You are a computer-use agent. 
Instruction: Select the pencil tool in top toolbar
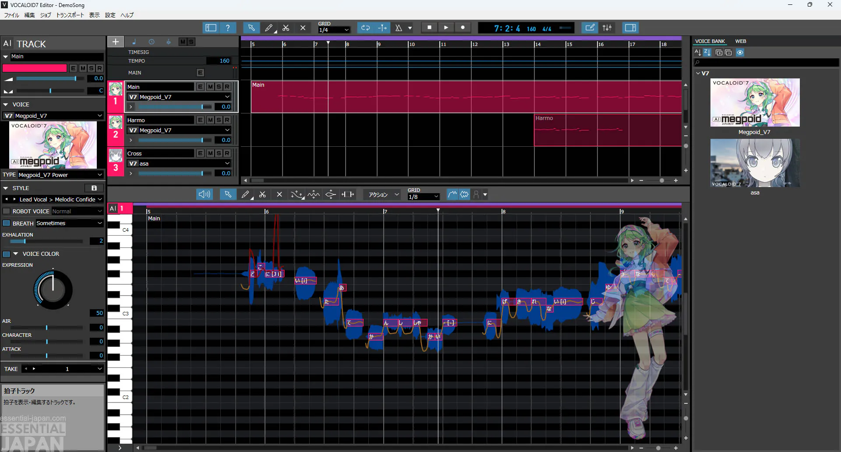tap(269, 28)
